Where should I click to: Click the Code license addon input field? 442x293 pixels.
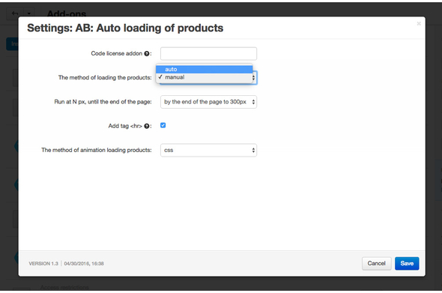pos(208,54)
